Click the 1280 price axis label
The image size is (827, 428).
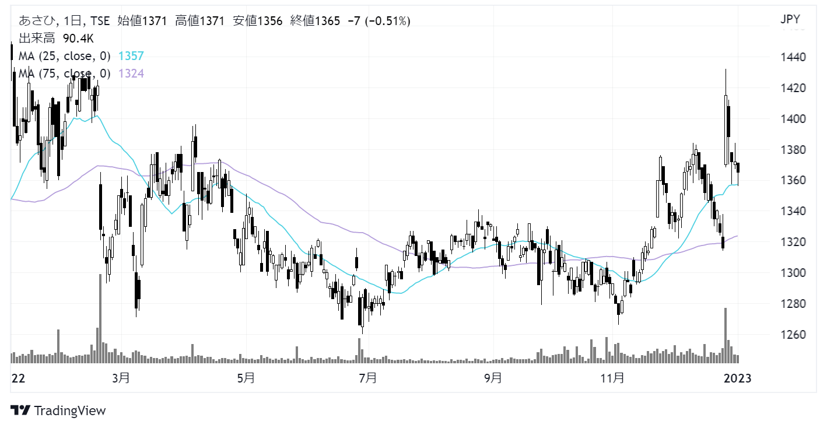point(792,304)
